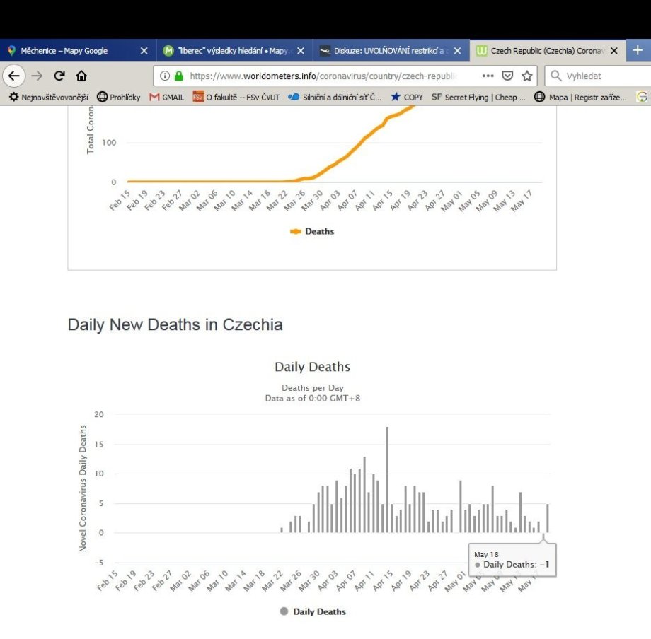Bookmark this page with the star icon
Screen dimensions: 651x639
pos(527,76)
